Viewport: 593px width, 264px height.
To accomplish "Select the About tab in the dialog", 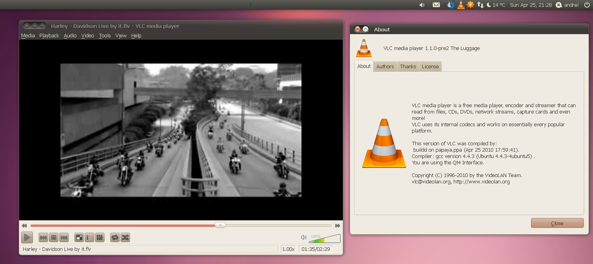I will pos(364,66).
